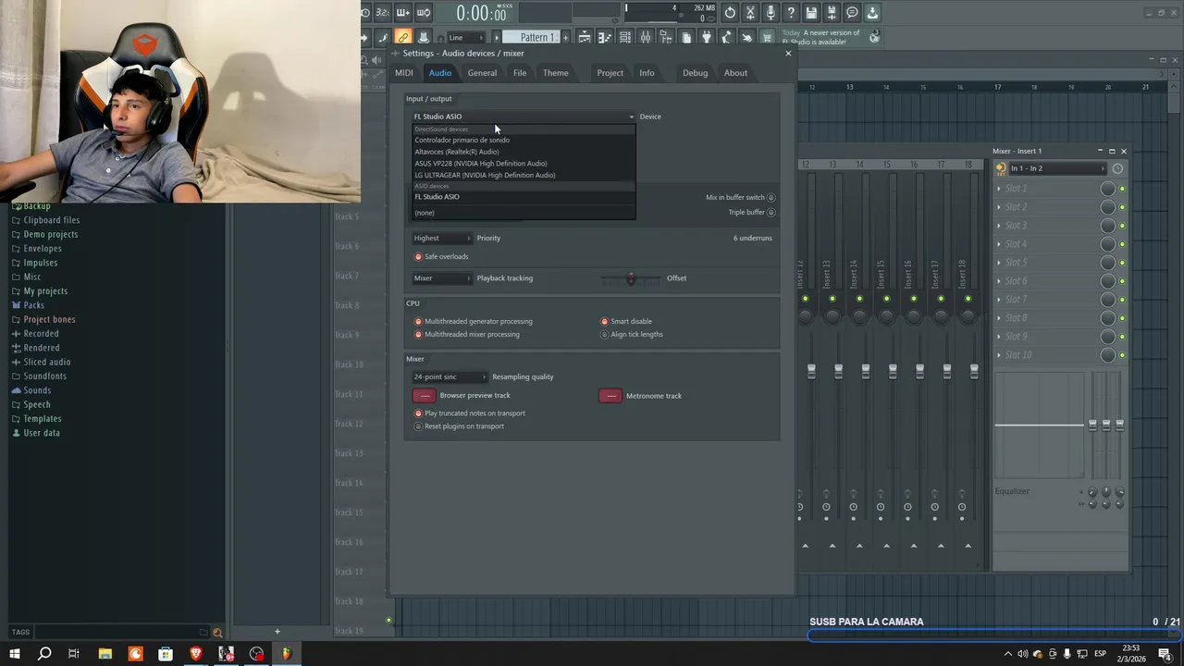Switch to the MIDI settings tab
Viewport: 1184px width, 666px height.
[x=404, y=73]
